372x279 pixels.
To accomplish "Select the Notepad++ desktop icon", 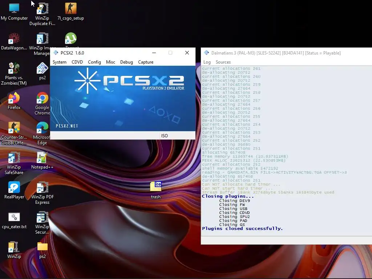I will point(42,161).
